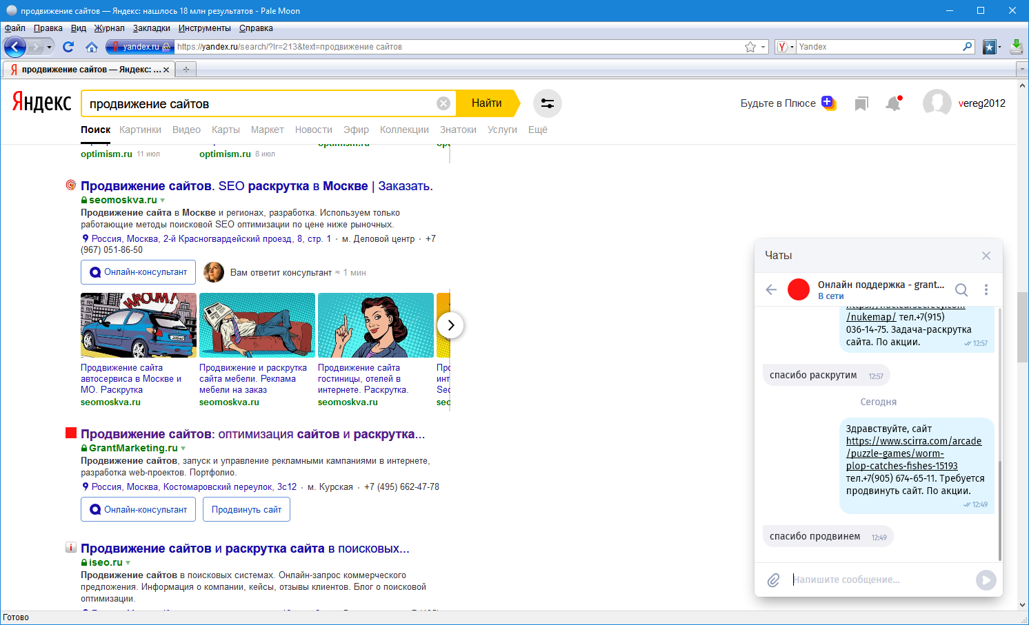Open the bookmarks star toolbar button
The height and width of the screenshot is (625, 1029).
click(x=990, y=47)
